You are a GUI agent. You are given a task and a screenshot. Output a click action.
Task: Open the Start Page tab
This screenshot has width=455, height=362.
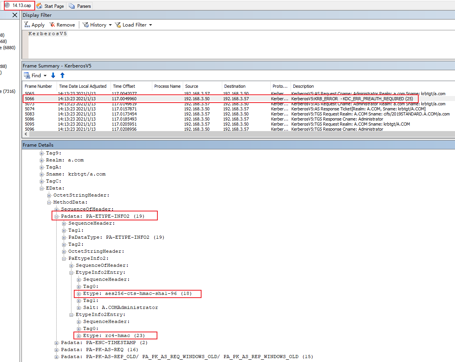[50, 6]
